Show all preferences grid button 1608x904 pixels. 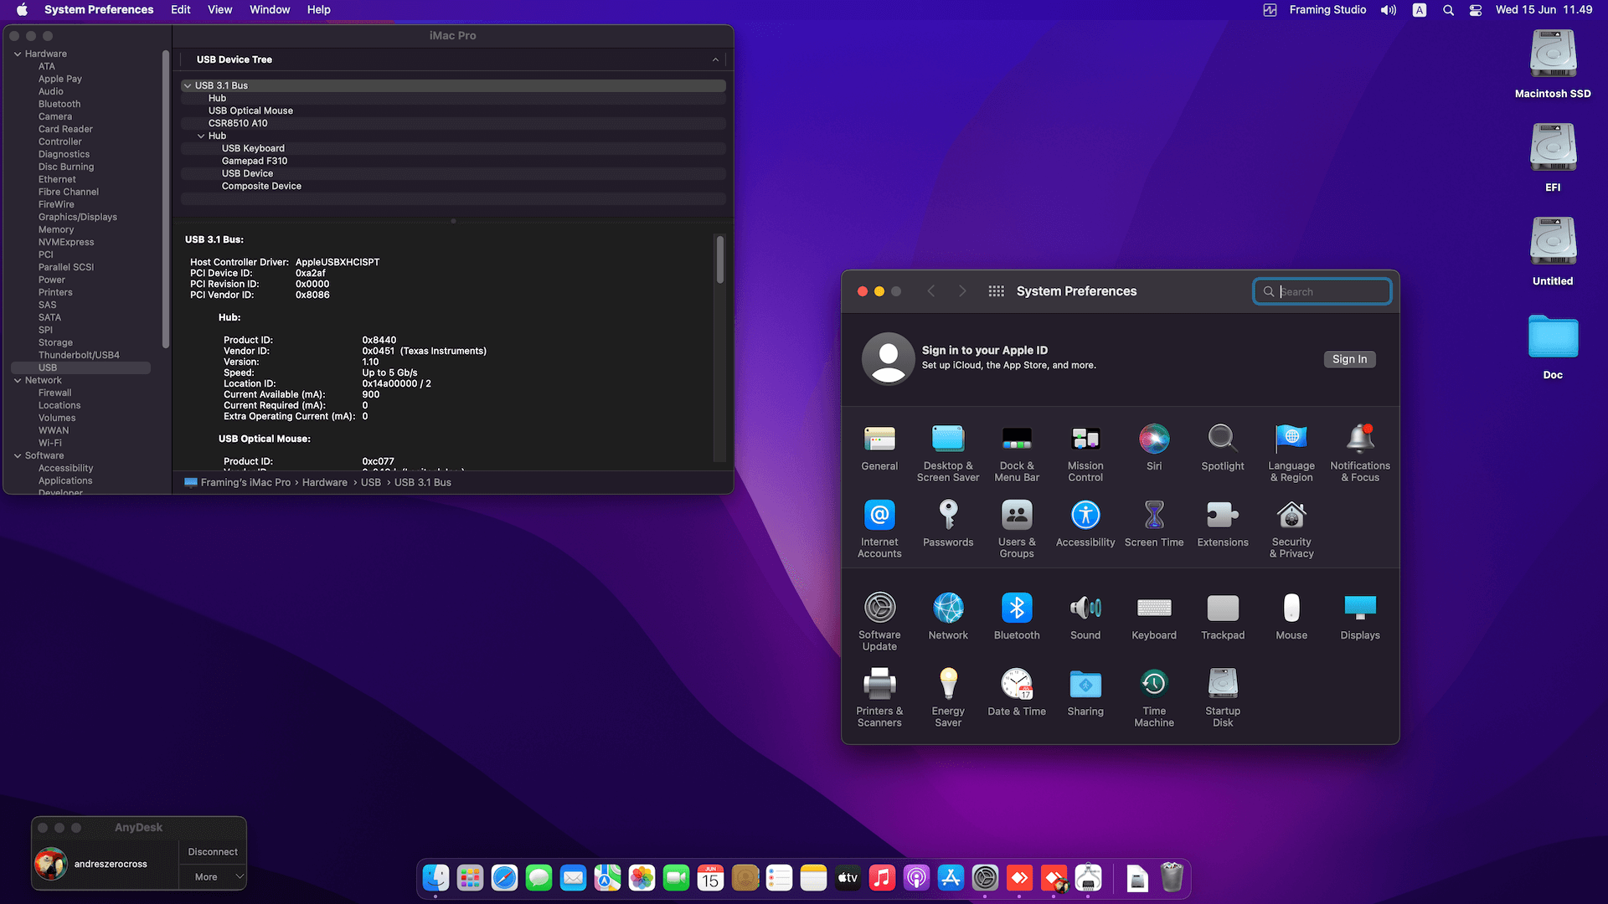[x=996, y=291]
